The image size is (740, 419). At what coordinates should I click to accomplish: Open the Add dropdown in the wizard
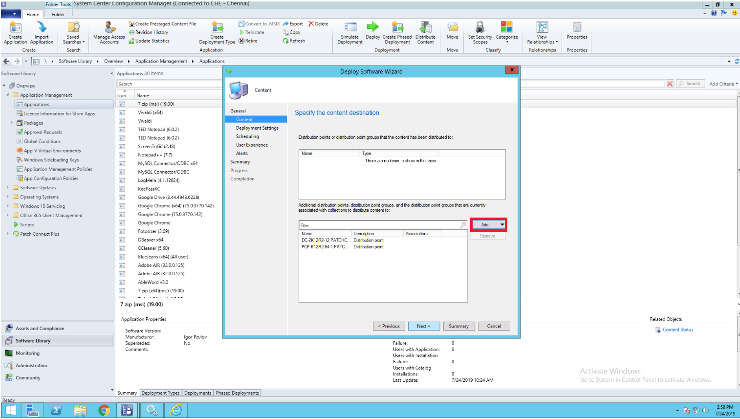[488, 224]
